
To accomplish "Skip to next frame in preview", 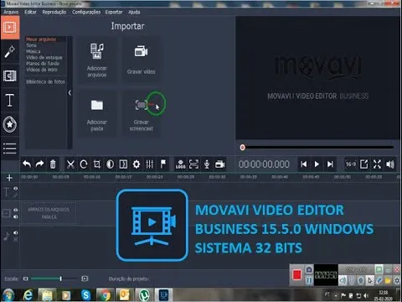I will click(330, 164).
